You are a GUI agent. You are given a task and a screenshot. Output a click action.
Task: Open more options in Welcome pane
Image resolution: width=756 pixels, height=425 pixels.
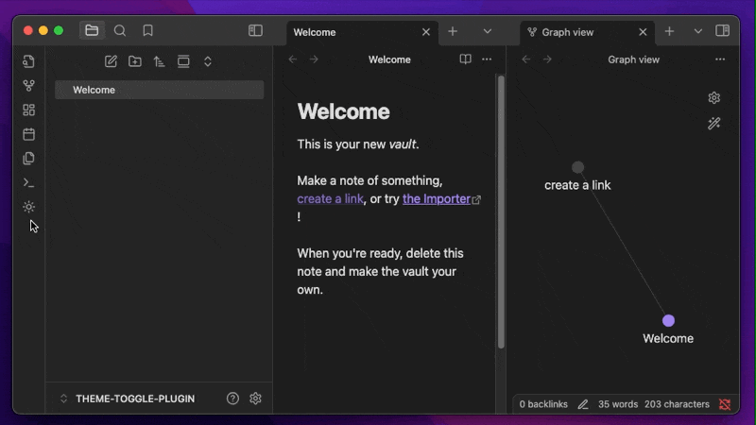(487, 59)
